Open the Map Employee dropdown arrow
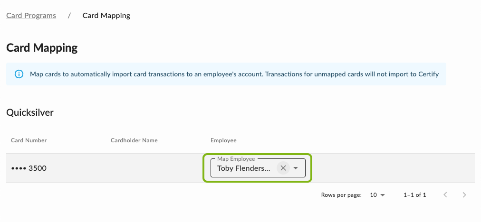 pyautogui.click(x=296, y=168)
